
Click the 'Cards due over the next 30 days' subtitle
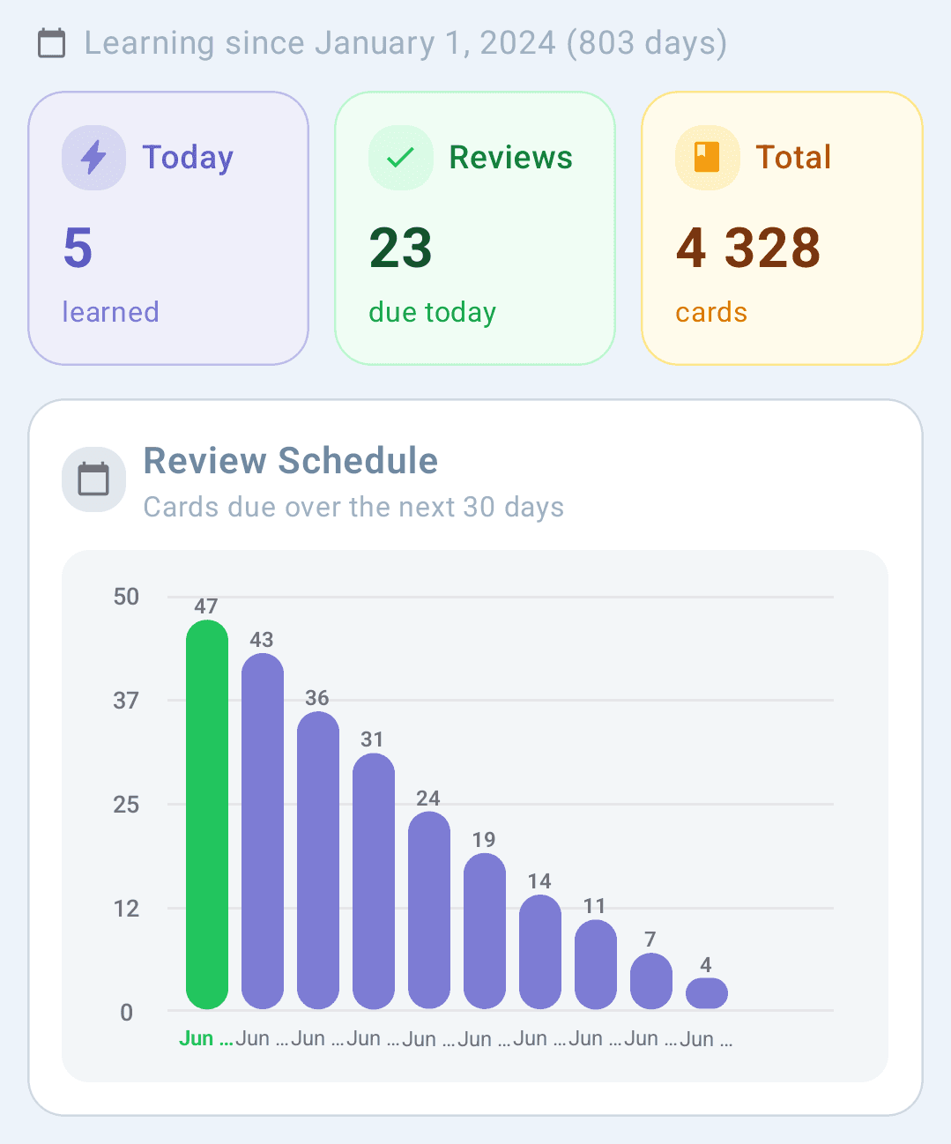coord(354,507)
